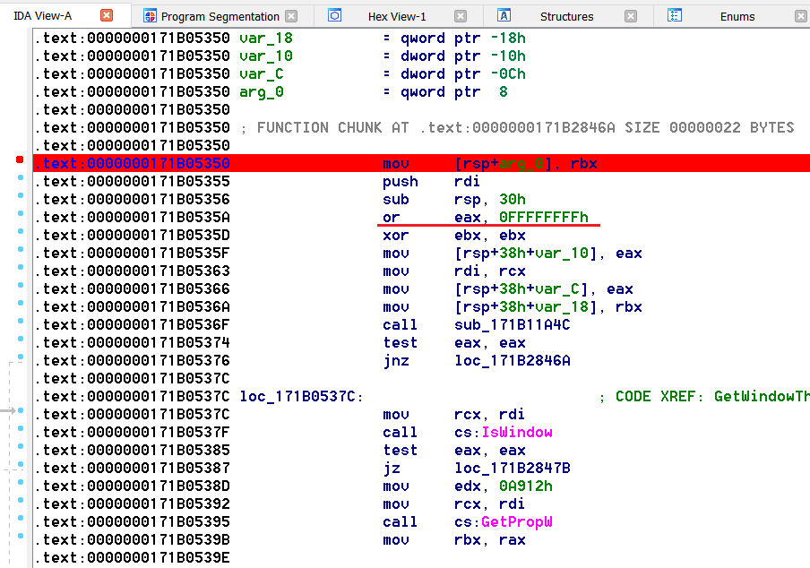Image resolution: width=810 pixels, height=568 pixels.
Task: Click the rcx, rdi operands at 171B0537C
Action: point(490,414)
